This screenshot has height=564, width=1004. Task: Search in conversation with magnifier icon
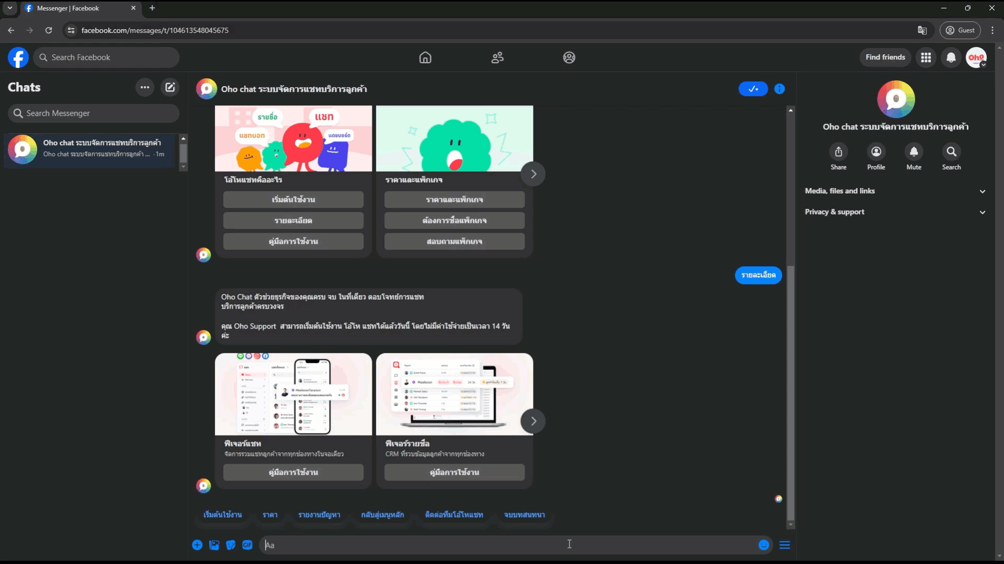tap(951, 151)
